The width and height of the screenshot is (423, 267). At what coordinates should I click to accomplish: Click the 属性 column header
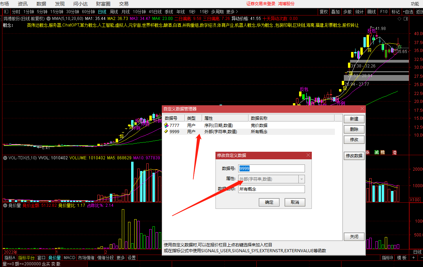click(225, 118)
